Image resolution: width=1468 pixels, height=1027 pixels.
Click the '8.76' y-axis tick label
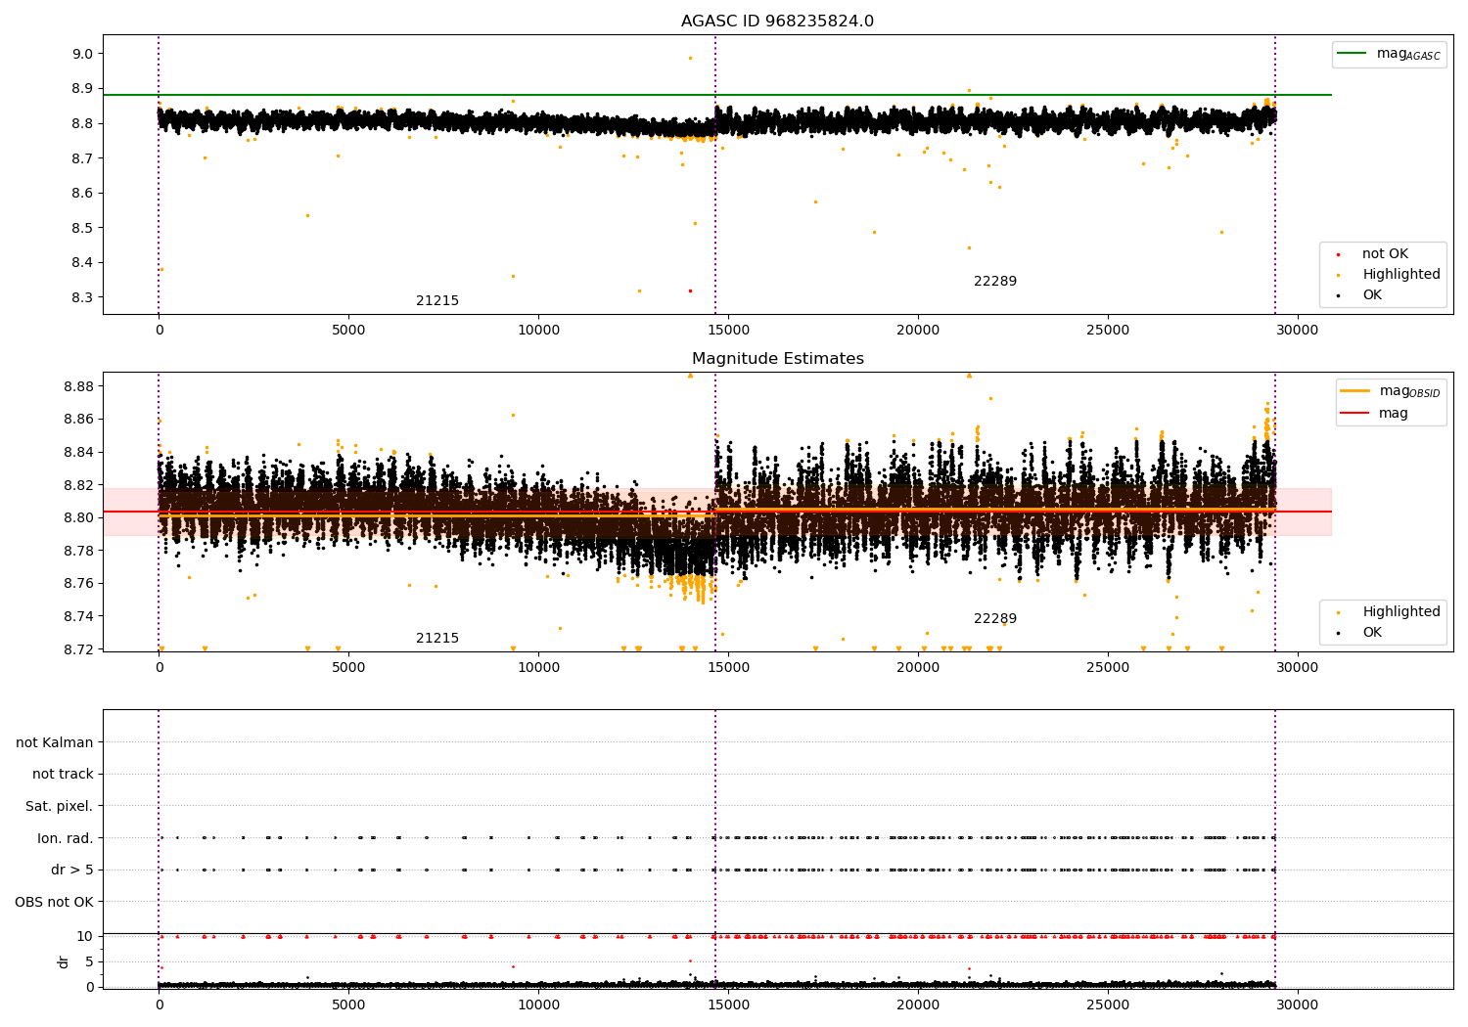[x=77, y=584]
